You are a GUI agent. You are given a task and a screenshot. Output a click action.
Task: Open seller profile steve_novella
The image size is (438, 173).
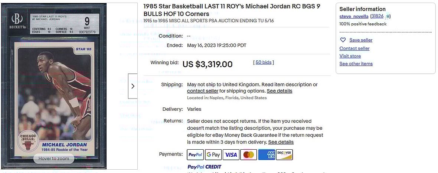click(x=354, y=16)
